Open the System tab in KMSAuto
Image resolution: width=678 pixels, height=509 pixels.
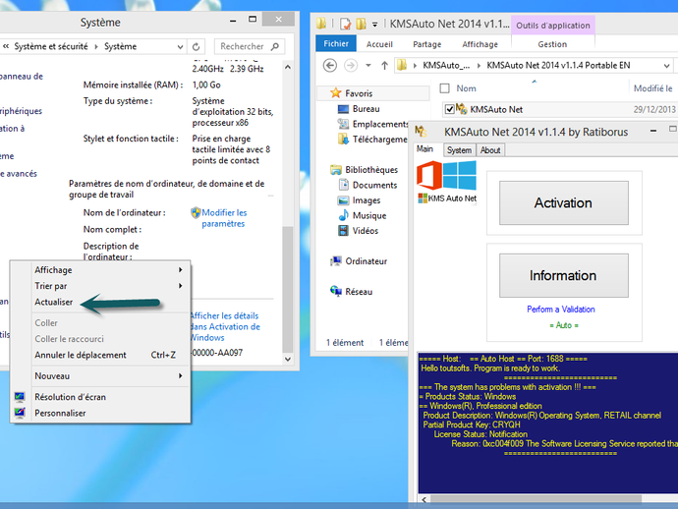459,150
